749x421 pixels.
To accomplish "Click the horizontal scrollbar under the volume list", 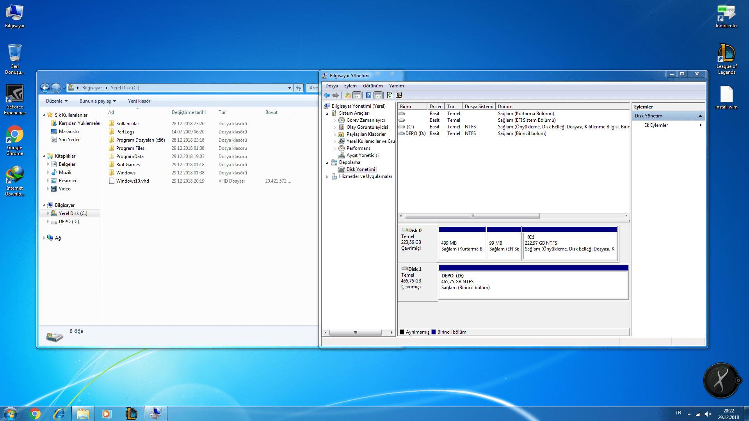I will coord(472,216).
